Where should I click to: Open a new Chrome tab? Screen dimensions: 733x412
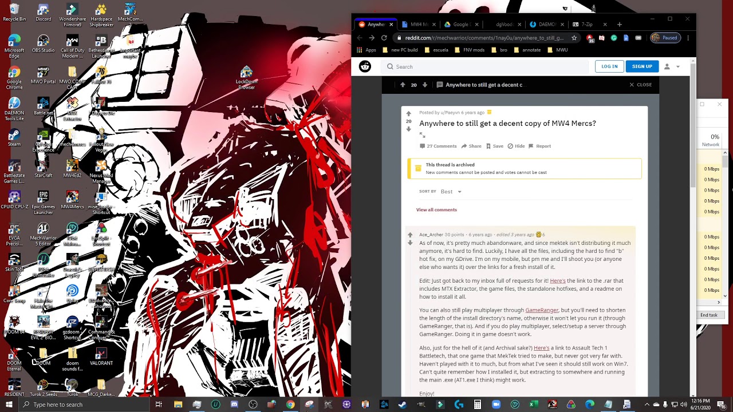619,25
